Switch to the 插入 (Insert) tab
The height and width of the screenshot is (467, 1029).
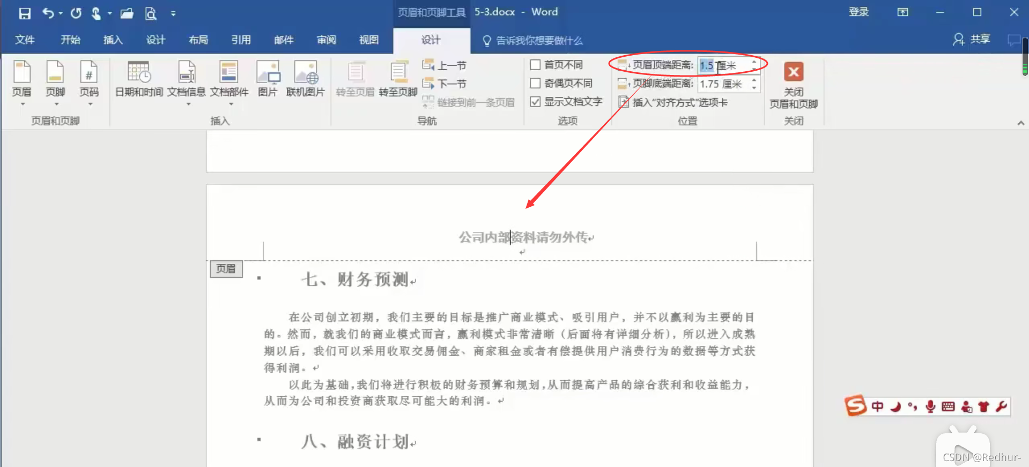113,40
